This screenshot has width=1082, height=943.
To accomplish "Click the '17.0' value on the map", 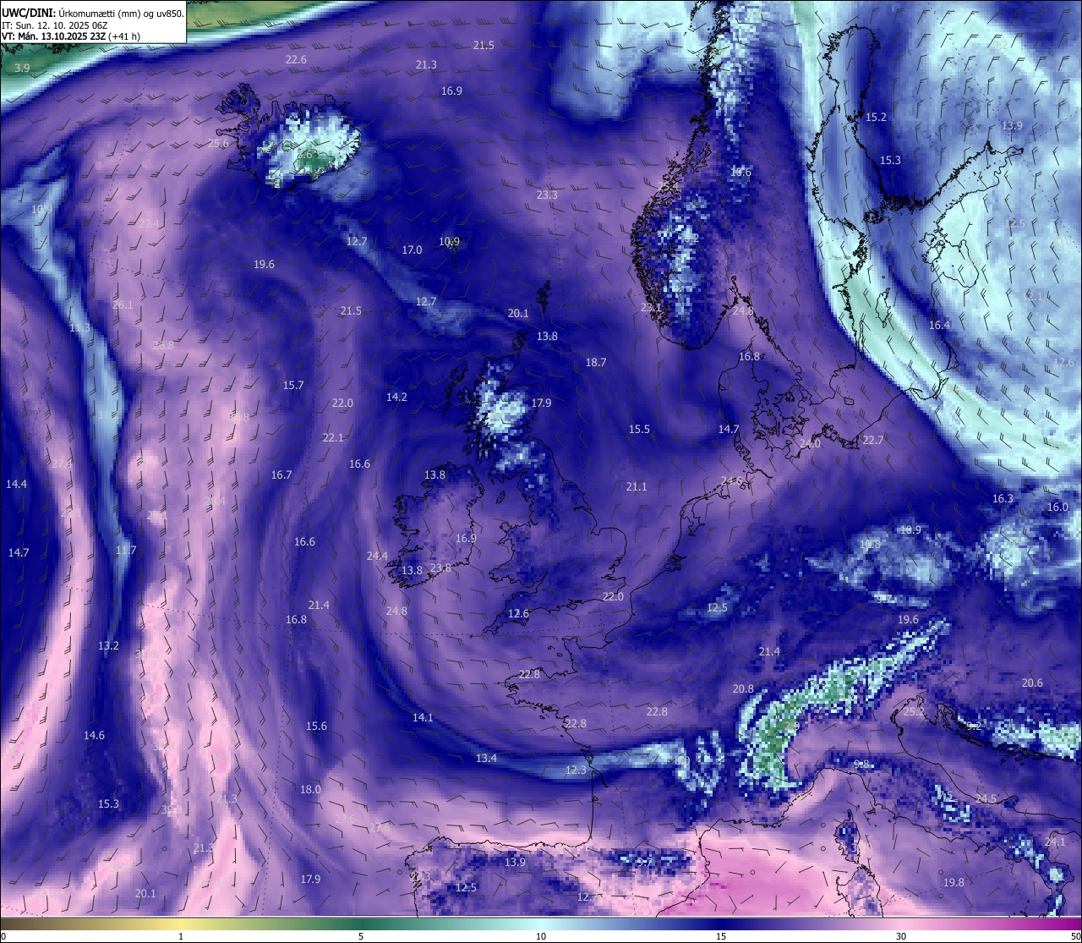I will [412, 249].
